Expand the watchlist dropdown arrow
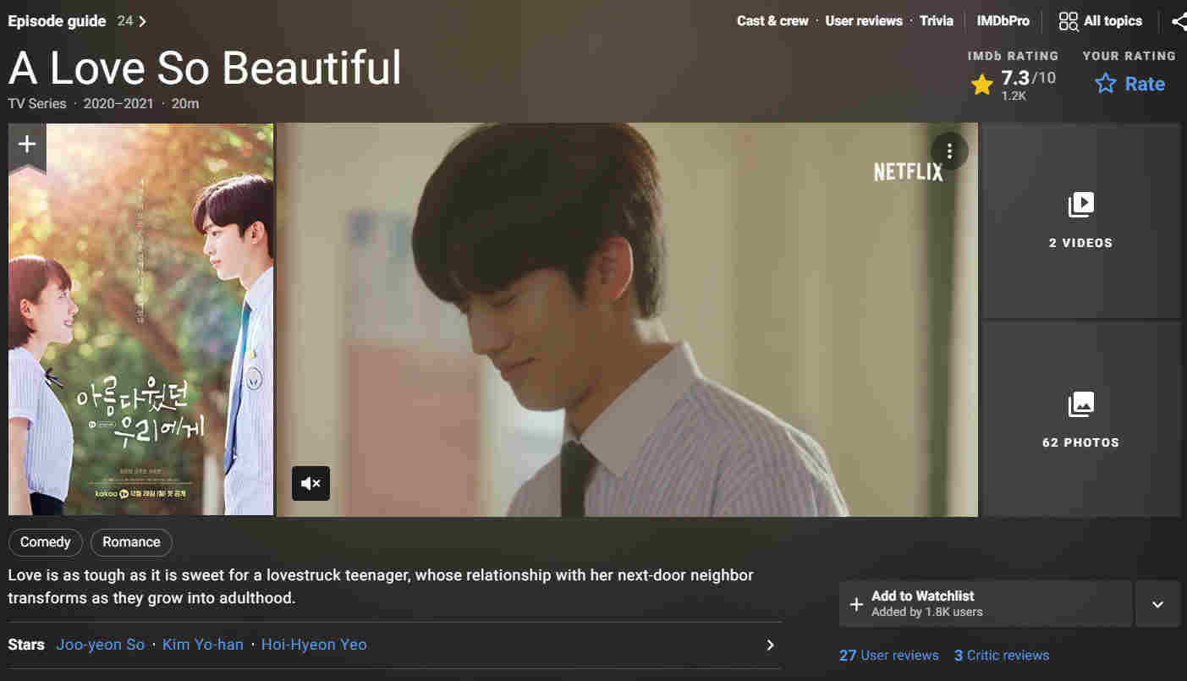This screenshot has width=1187, height=681. click(1157, 604)
